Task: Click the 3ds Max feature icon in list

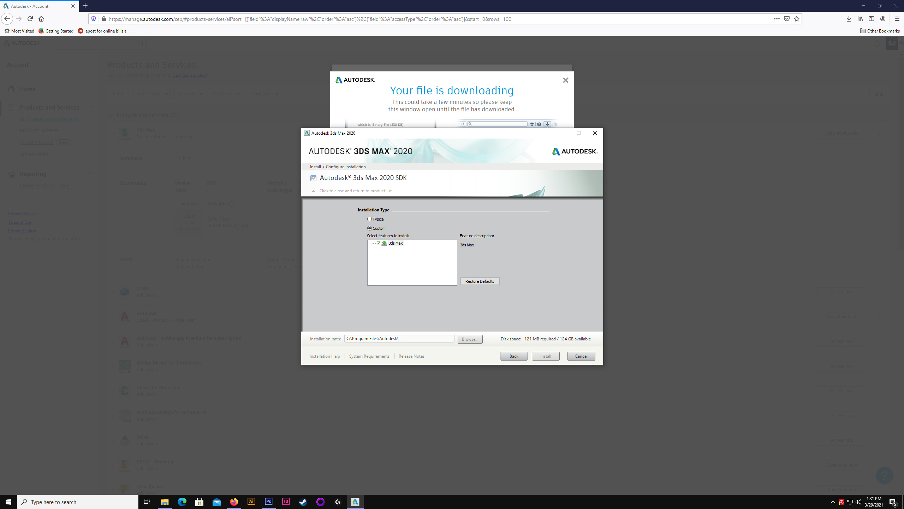Action: tap(384, 243)
